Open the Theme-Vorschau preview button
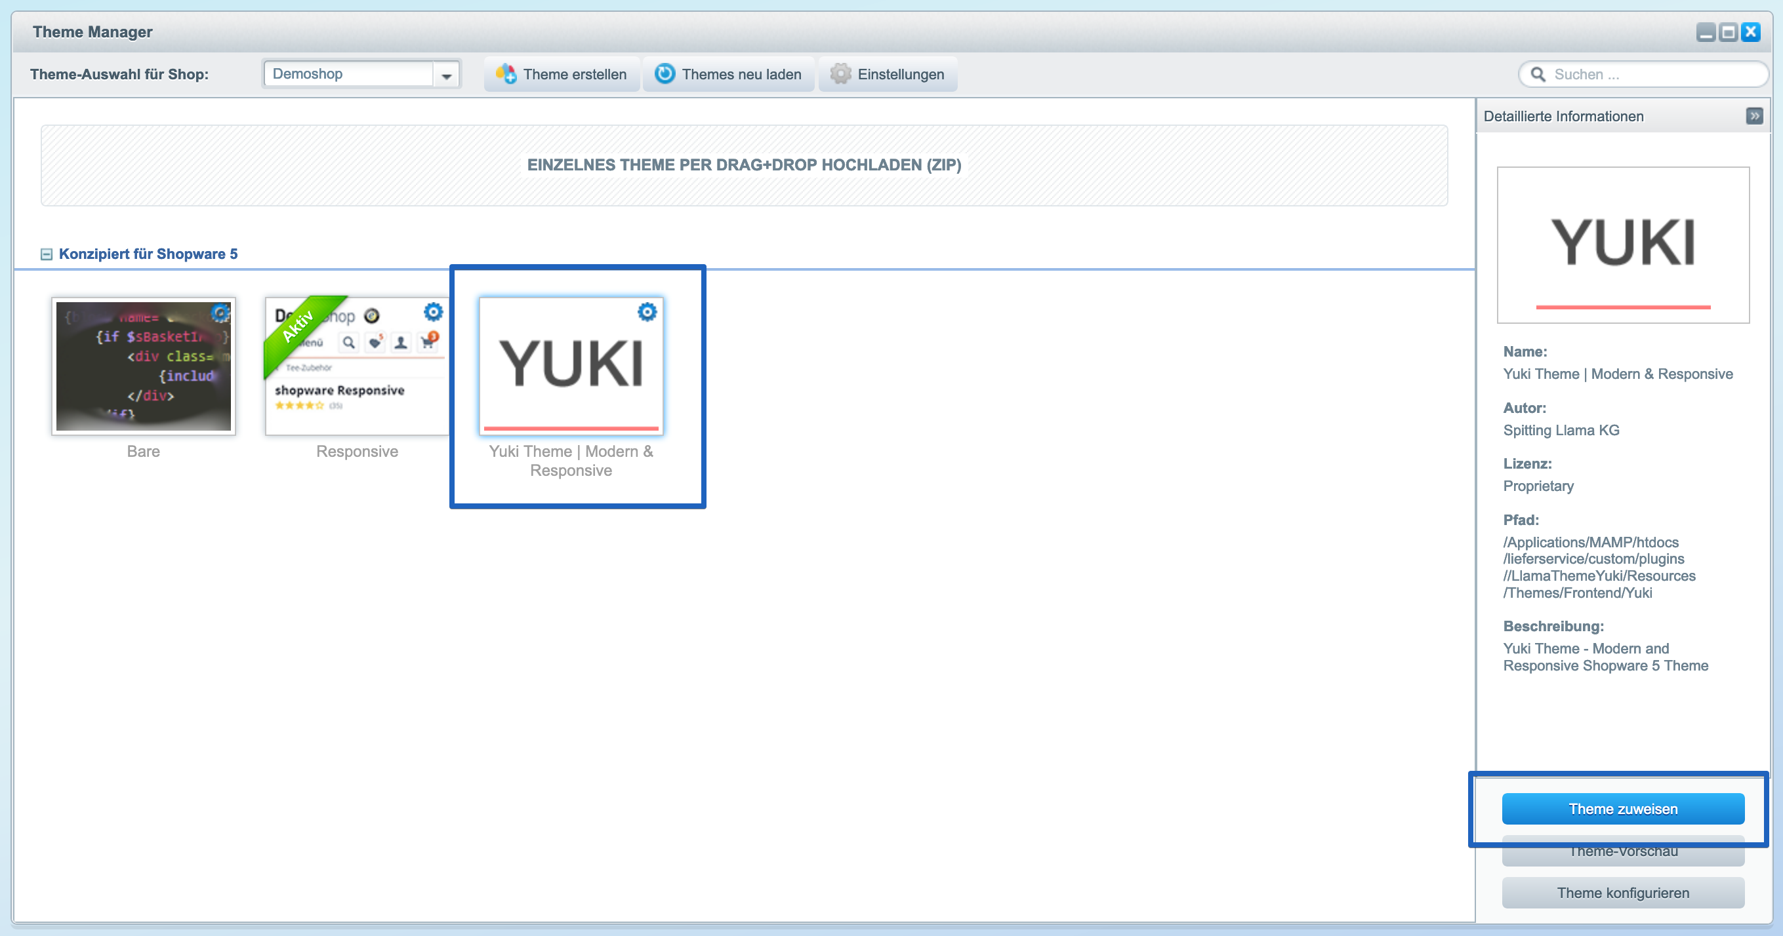This screenshot has width=1783, height=936. click(x=1622, y=855)
